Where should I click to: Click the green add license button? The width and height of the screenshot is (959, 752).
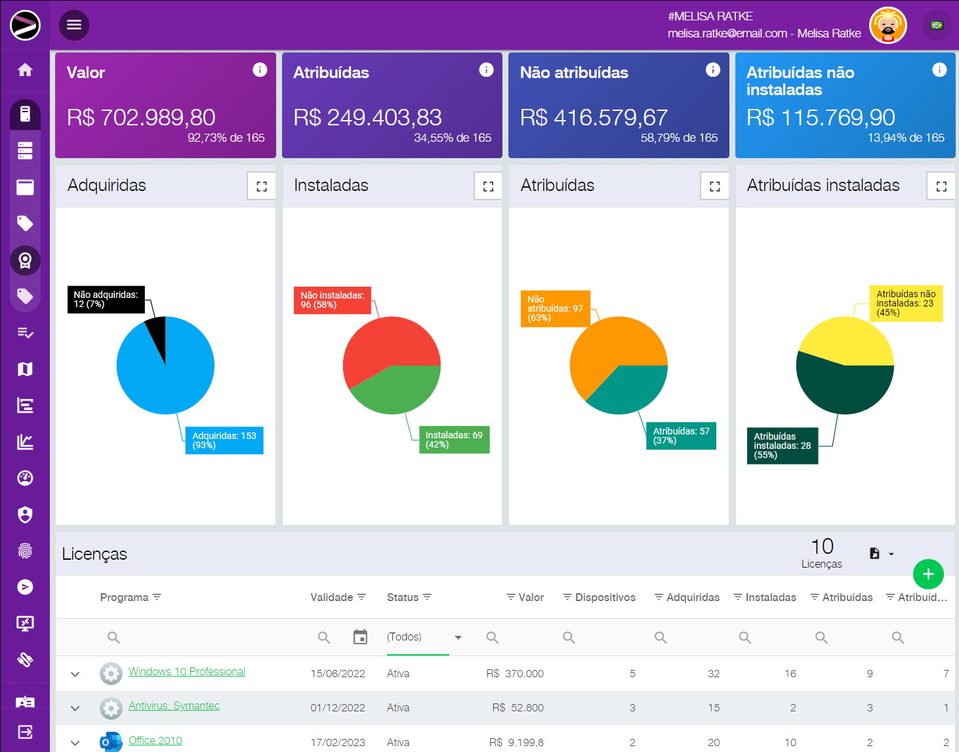coord(928,574)
